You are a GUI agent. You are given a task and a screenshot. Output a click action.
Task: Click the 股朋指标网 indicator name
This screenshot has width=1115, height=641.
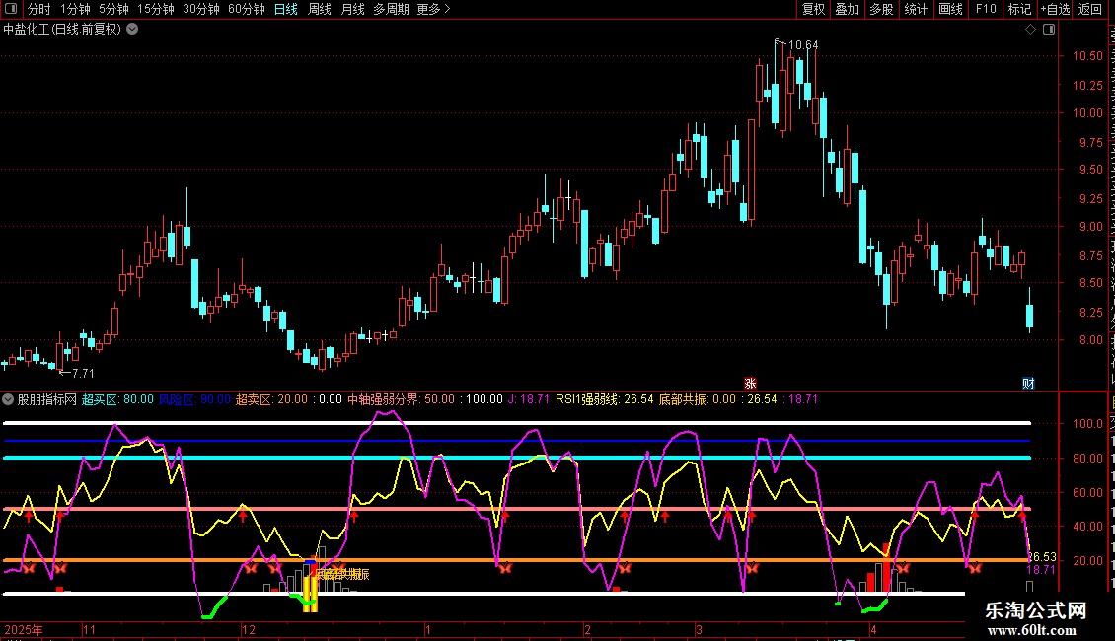(x=47, y=399)
